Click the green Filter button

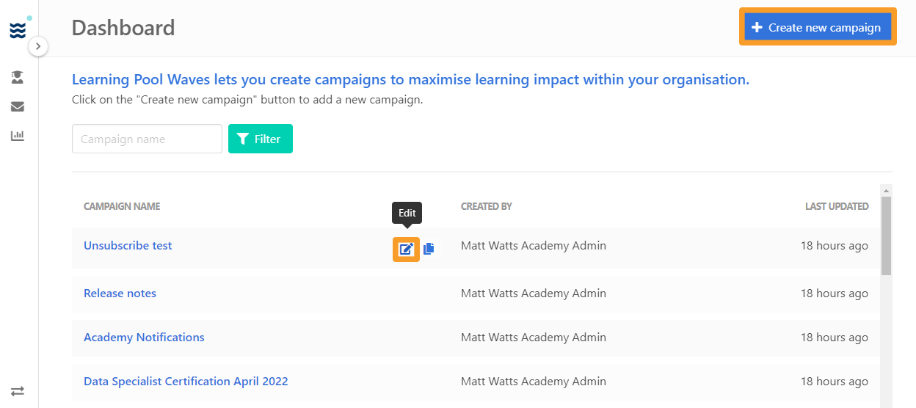[261, 139]
